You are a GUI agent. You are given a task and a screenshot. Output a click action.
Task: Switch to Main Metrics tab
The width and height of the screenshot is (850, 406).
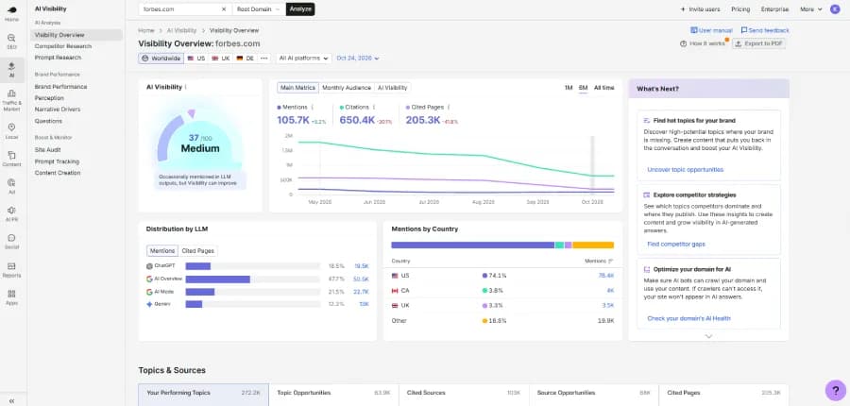click(297, 87)
